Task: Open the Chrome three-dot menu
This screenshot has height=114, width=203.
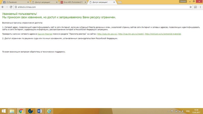Action: (x=200, y=7)
